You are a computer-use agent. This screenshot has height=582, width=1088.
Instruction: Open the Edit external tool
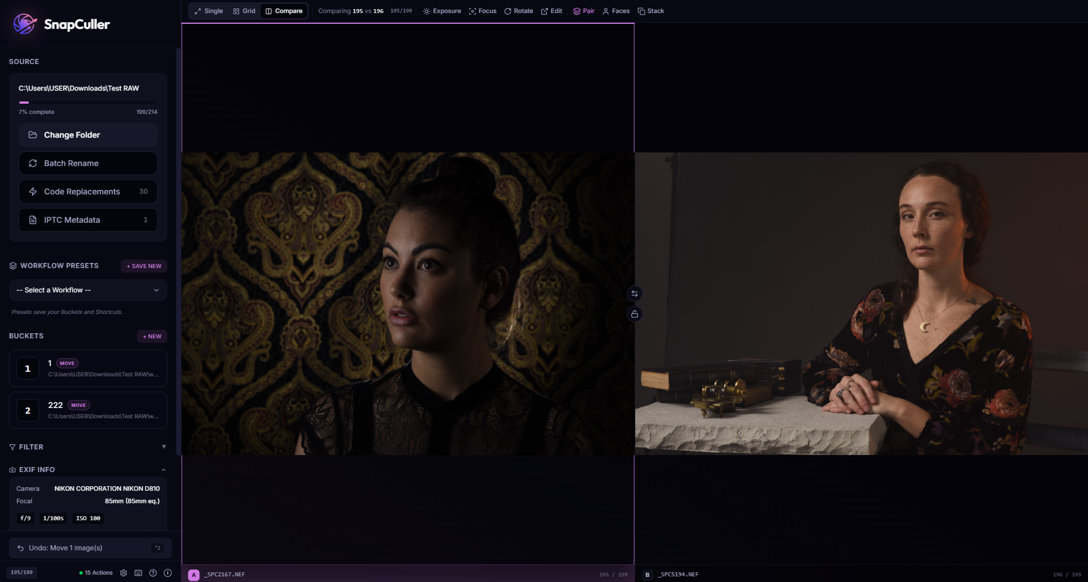coord(551,11)
